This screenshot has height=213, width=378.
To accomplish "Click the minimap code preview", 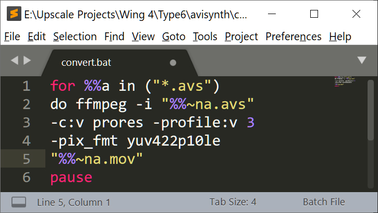I will click(345, 81).
